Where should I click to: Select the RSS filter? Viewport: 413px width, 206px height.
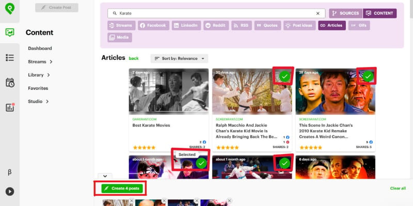click(x=242, y=25)
